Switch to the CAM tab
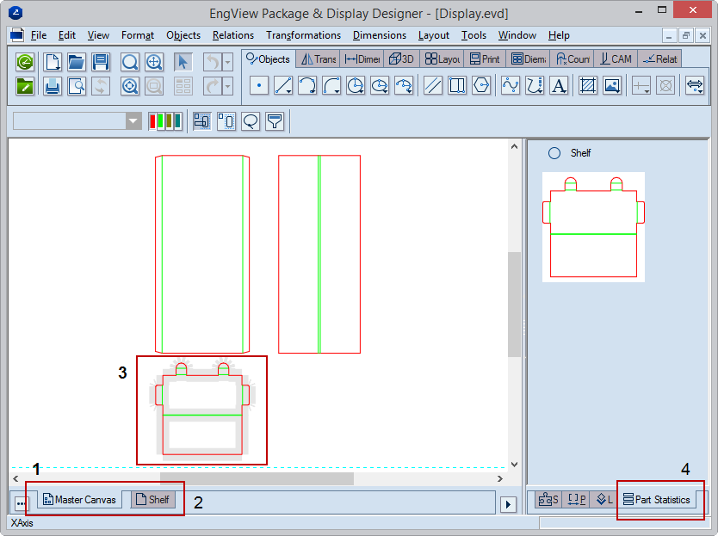 coord(616,59)
